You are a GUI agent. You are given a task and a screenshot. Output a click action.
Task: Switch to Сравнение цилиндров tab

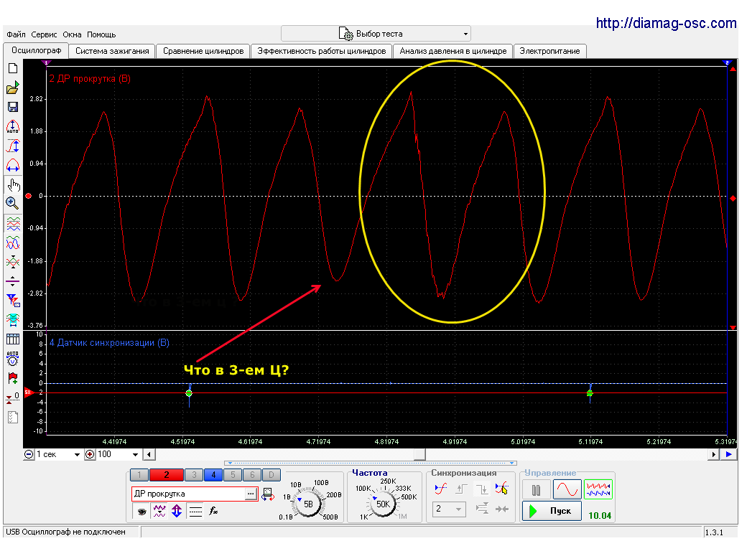click(x=203, y=51)
